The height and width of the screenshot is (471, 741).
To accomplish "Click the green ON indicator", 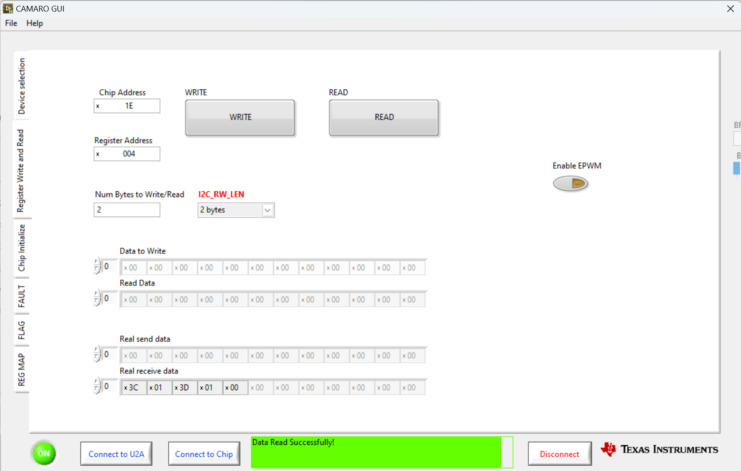I will click(44, 453).
